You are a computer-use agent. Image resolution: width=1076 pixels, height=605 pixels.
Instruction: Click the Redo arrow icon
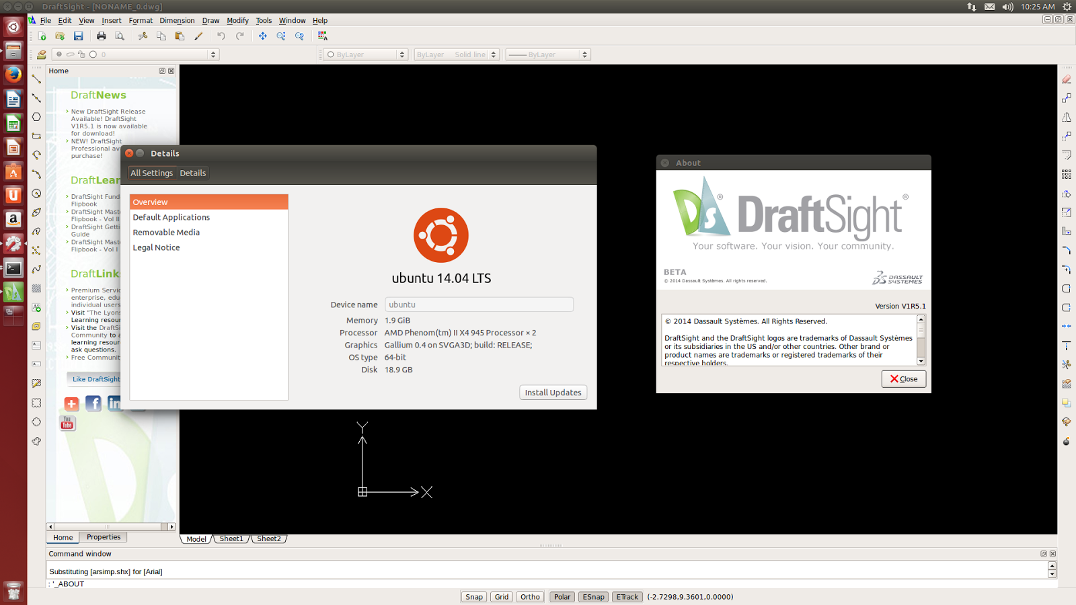pos(240,36)
